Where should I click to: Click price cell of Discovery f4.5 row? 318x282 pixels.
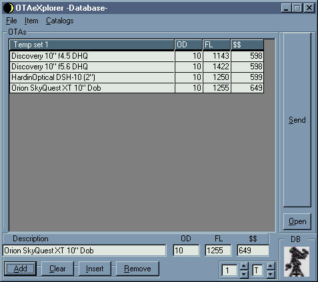click(247, 56)
